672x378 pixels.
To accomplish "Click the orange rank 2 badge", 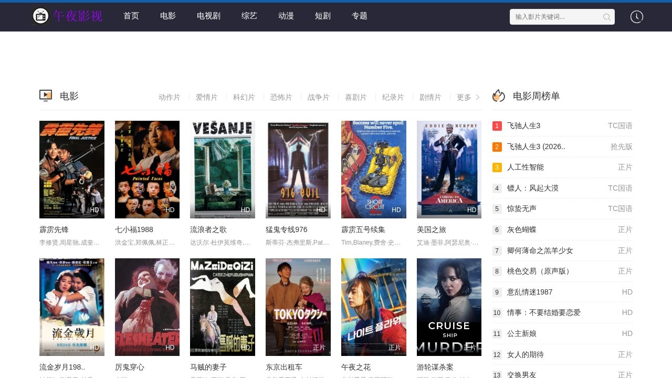I will (x=497, y=147).
